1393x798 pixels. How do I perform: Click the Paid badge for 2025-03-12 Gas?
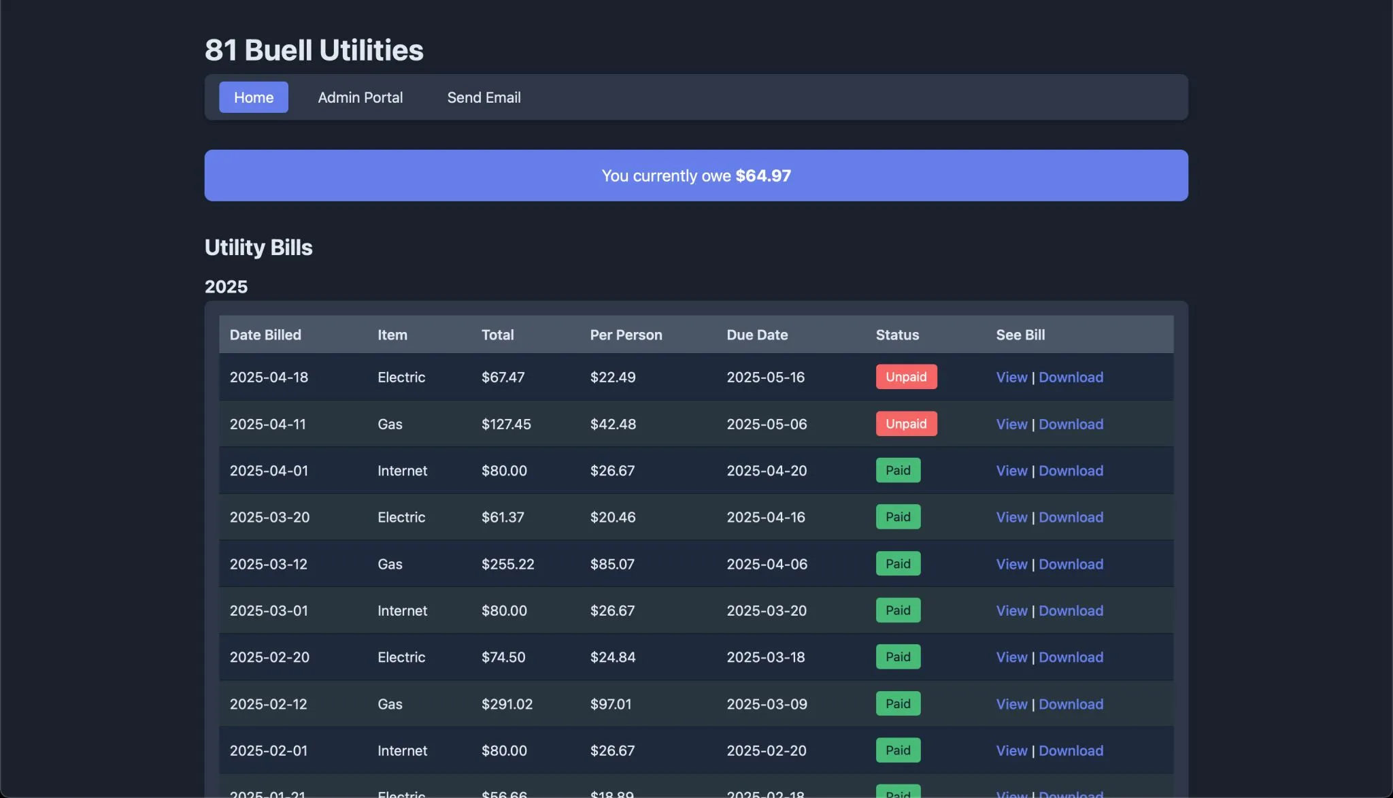898,564
